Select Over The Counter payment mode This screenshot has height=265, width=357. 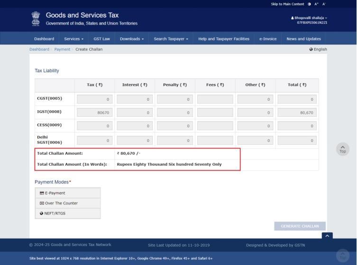pyautogui.click(x=68, y=203)
